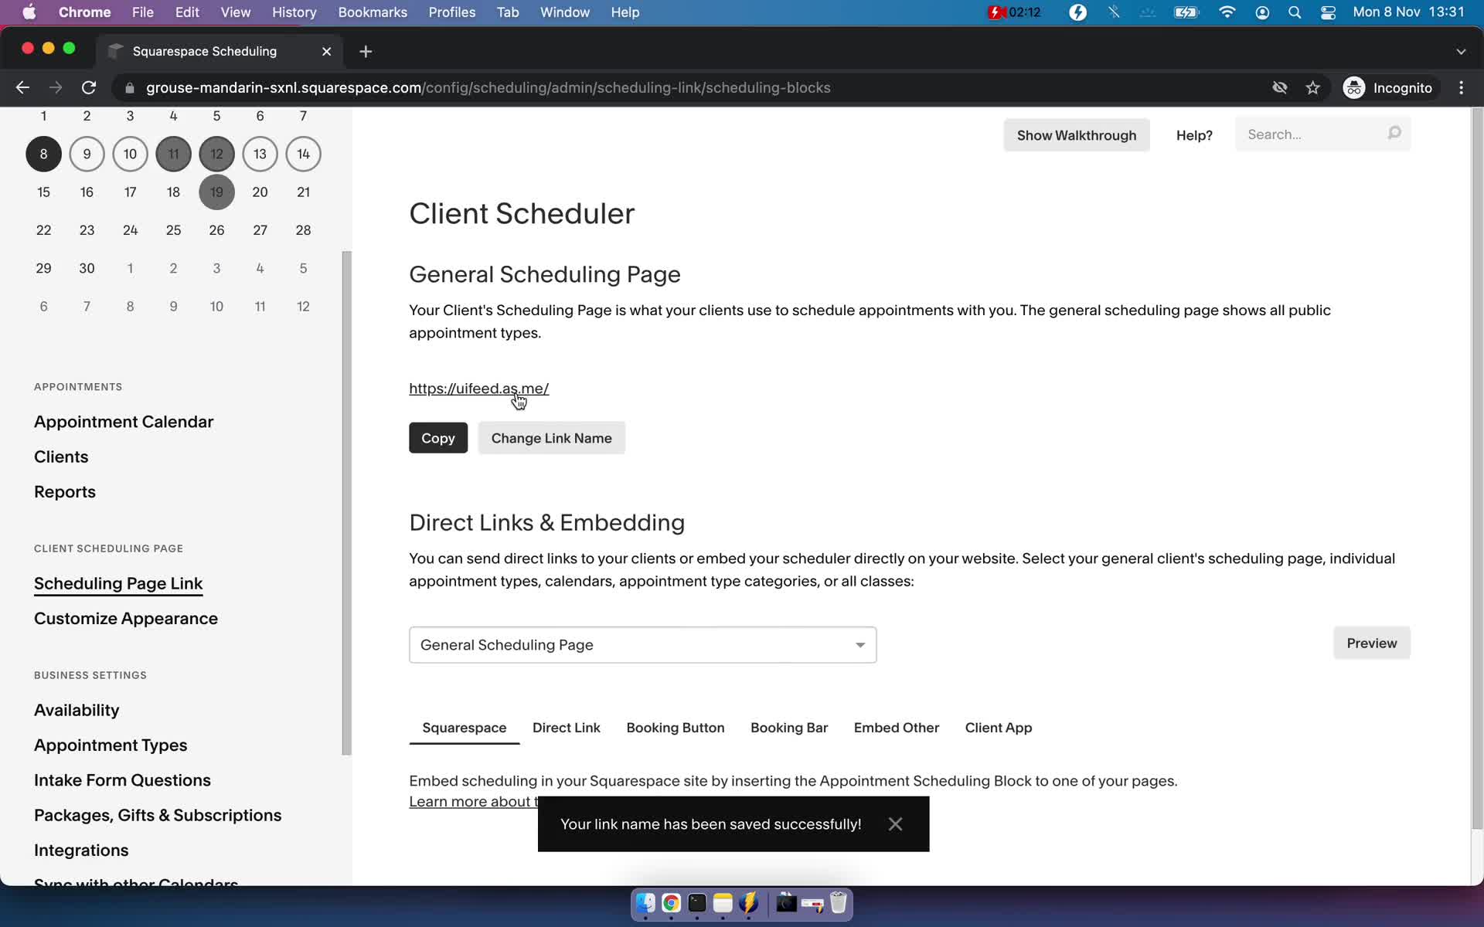Click Change Link Name button
Screen dimensions: 1484x927
point(551,438)
